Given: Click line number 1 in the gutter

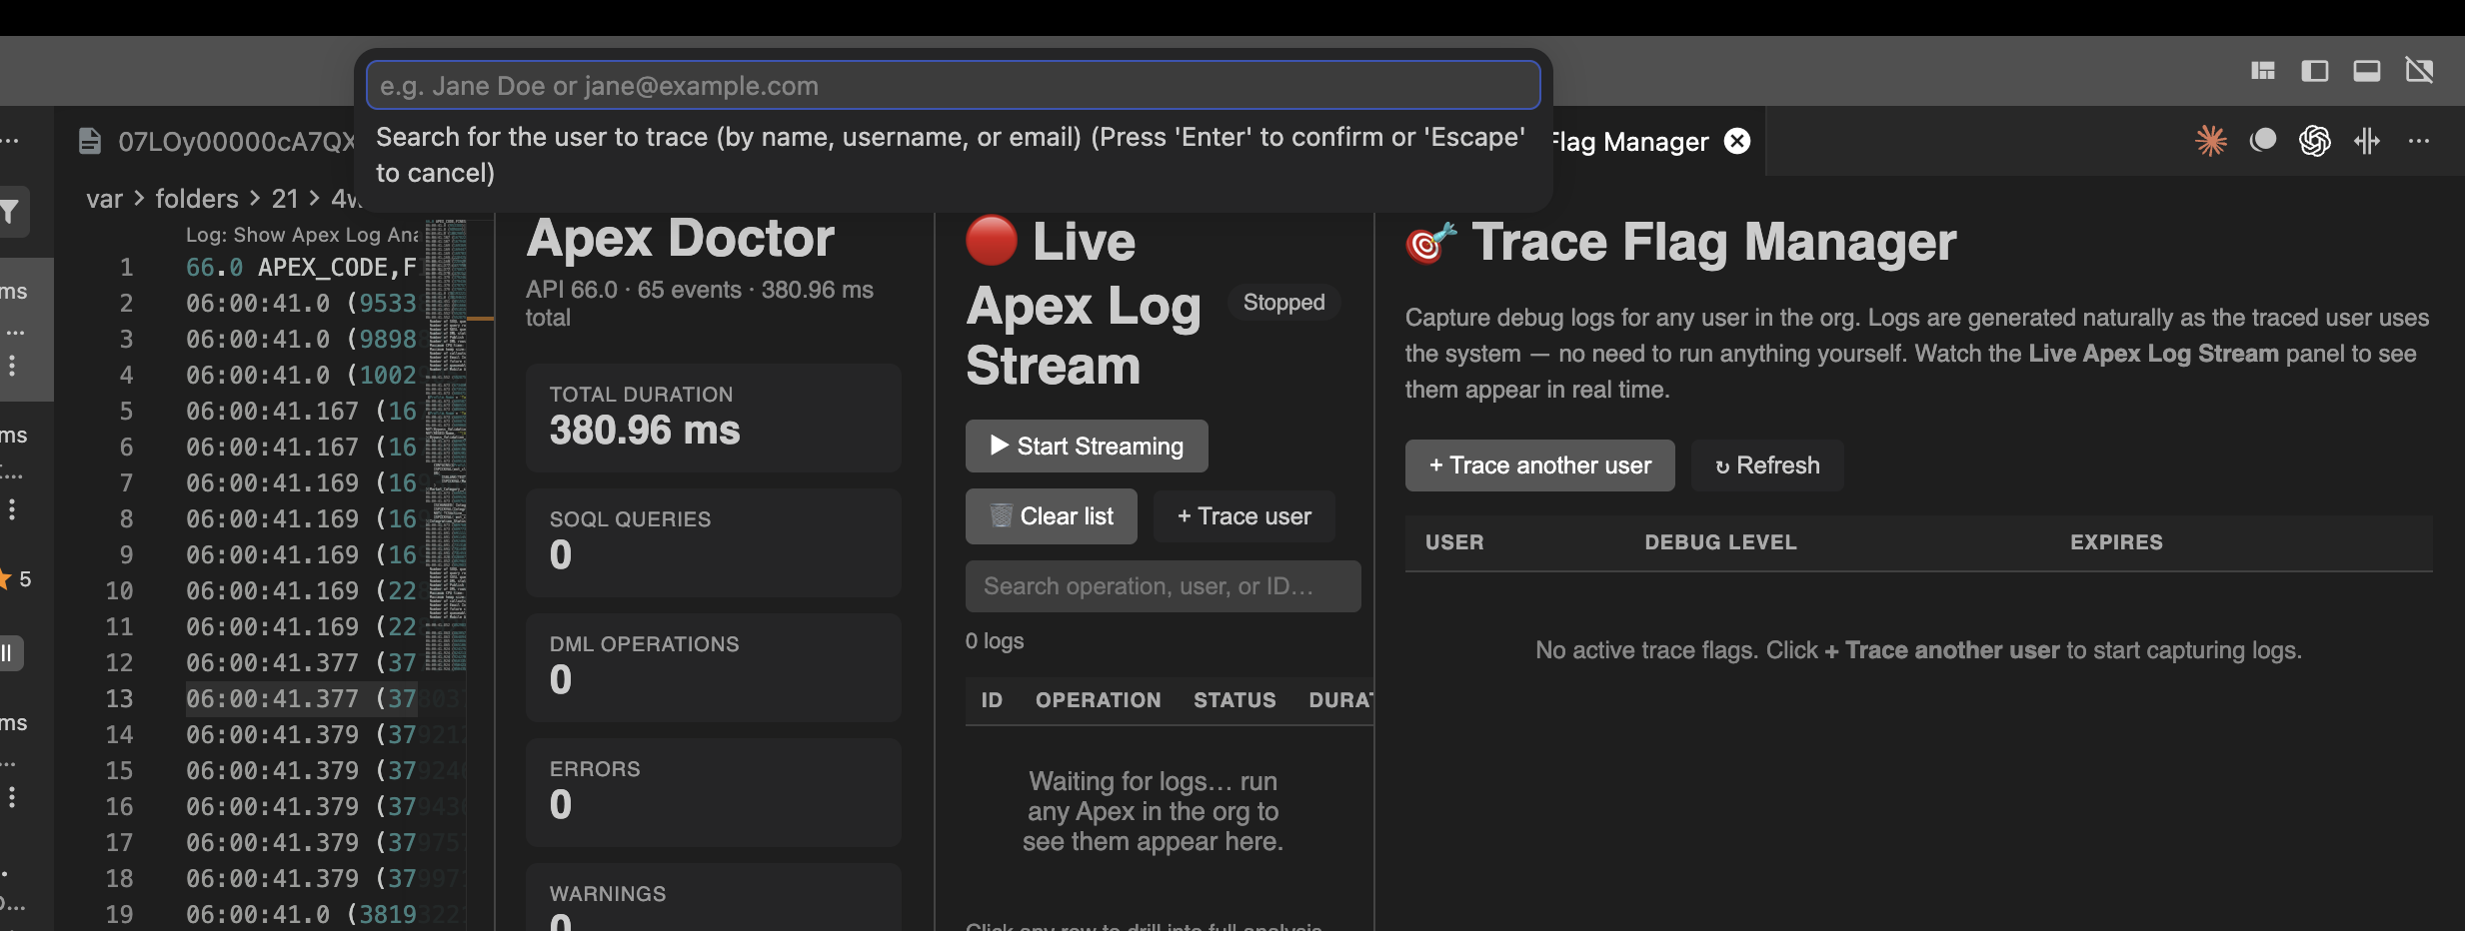Looking at the screenshot, I should (x=126, y=268).
